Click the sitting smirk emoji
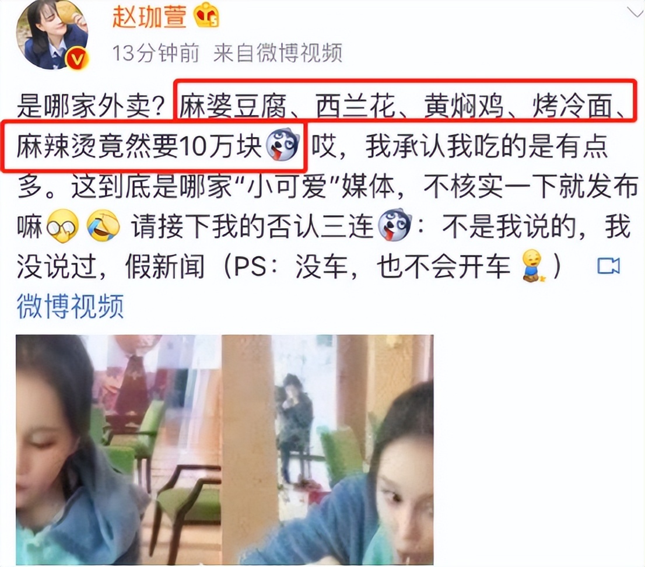Viewport: 645px width, 567px height. coord(532,266)
